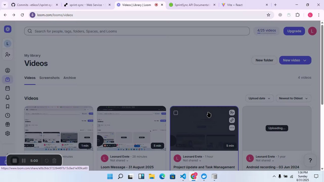Open the Upload date sort dropdown
This screenshot has width=324, height=182.
click(259, 98)
